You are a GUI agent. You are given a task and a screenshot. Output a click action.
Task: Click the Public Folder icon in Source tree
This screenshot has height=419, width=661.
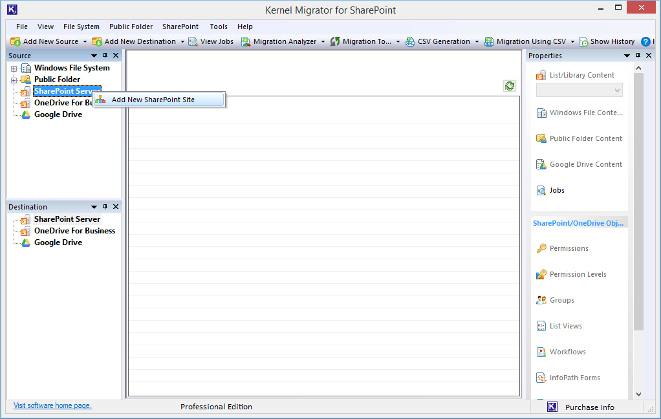(x=26, y=80)
